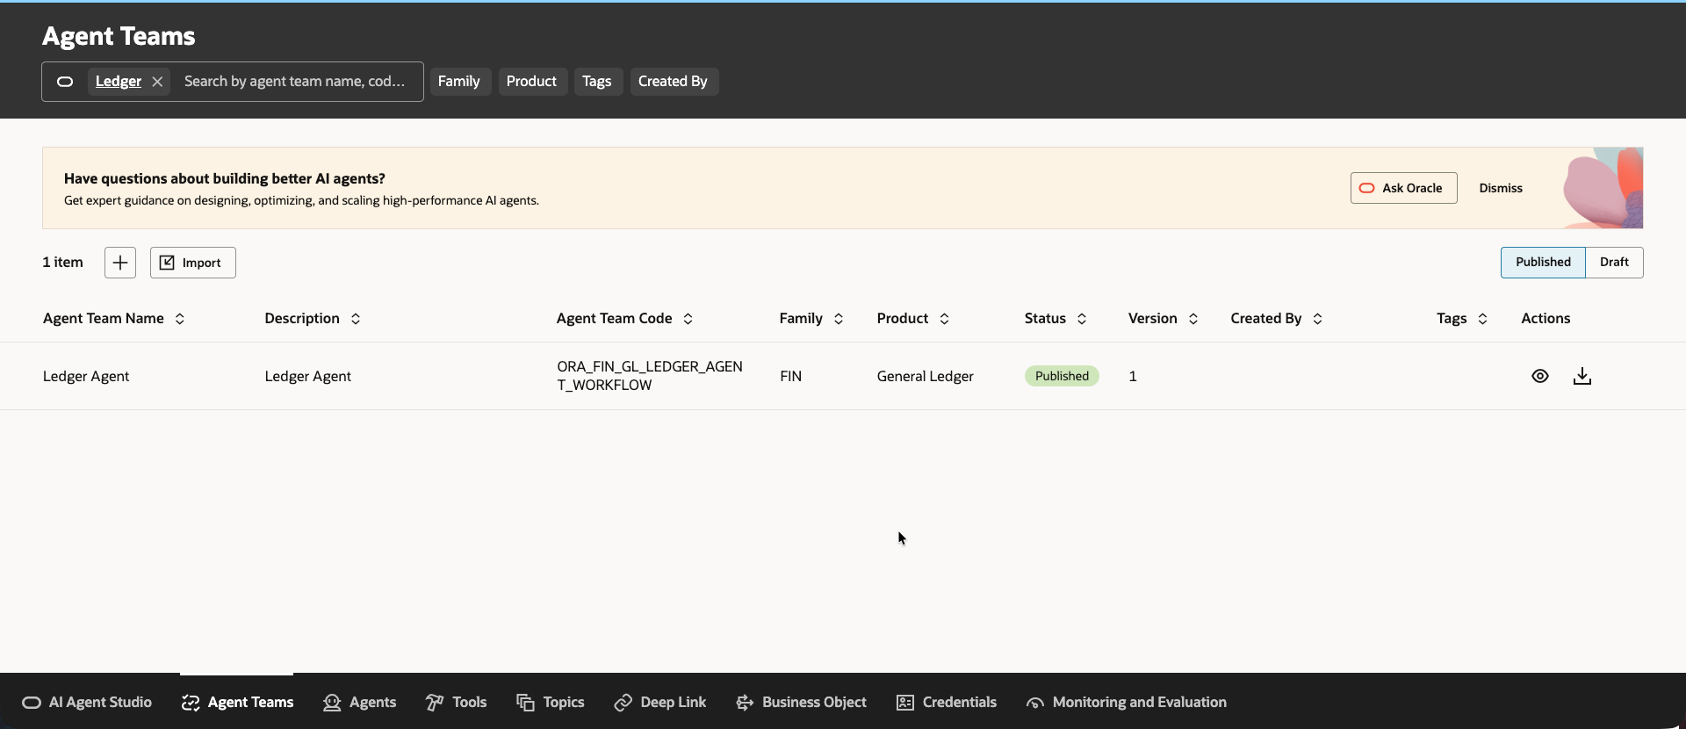Sort the table by Family column

[839, 319]
